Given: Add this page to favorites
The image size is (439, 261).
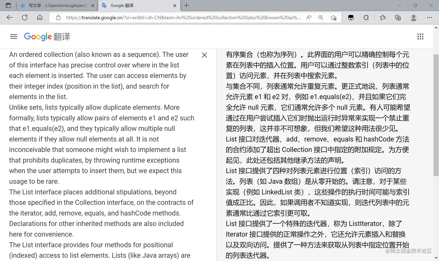Looking at the screenshot, I should pyautogui.click(x=333, y=17).
